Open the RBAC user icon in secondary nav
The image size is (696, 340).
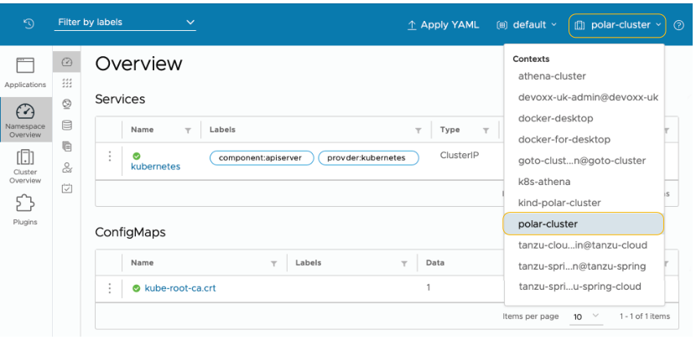tap(67, 167)
